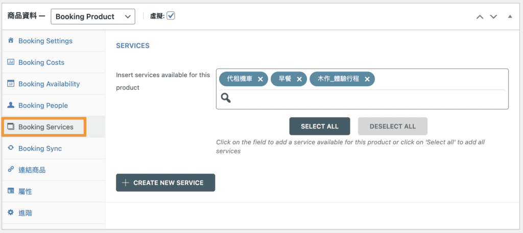
Task: Toggle the 虛擬 virtual checkbox
Action: pyautogui.click(x=171, y=16)
